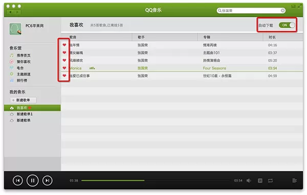
Task: Select the 新建歌单1 playlist
Action: click(25, 114)
